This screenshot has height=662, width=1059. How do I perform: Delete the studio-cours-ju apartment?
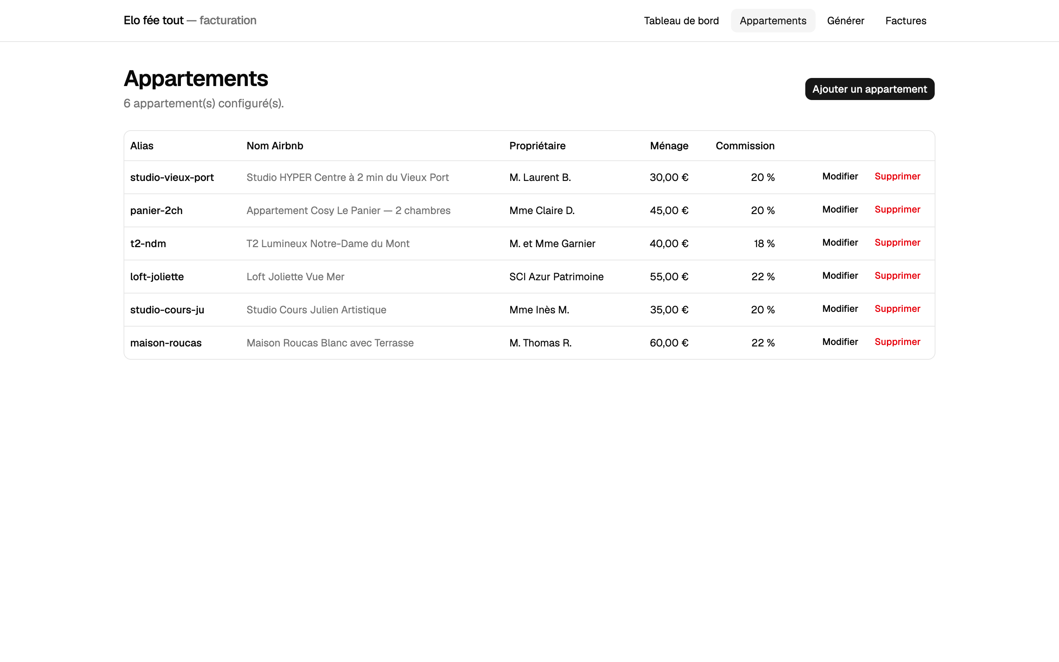[897, 309]
